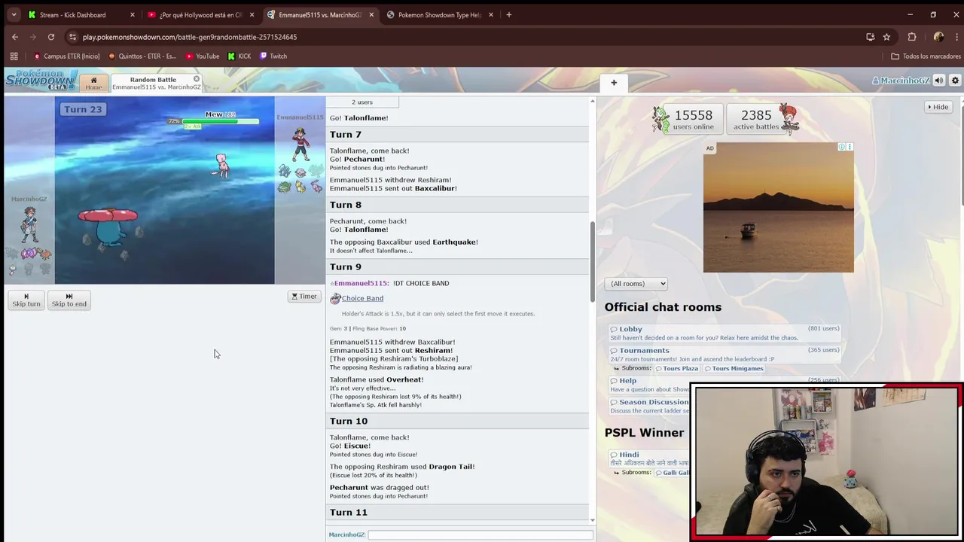The height and width of the screenshot is (542, 964).
Task: Open the install app icon in address bar
Action: point(871,37)
